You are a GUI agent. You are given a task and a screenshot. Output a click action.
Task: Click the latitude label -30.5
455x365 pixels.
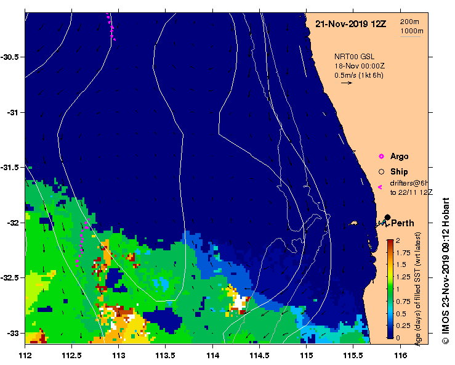click(10, 57)
